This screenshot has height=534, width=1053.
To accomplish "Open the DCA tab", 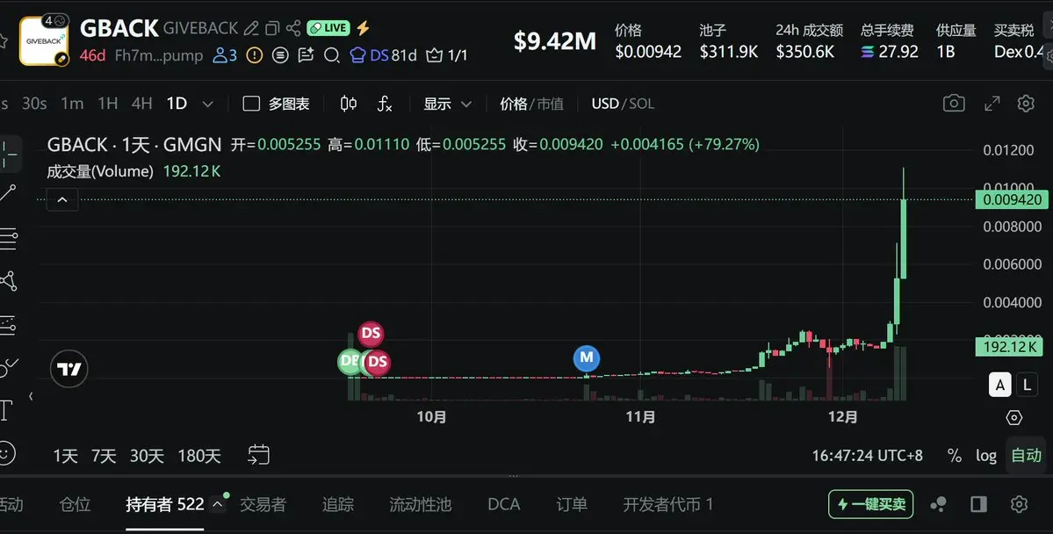I will tap(504, 504).
